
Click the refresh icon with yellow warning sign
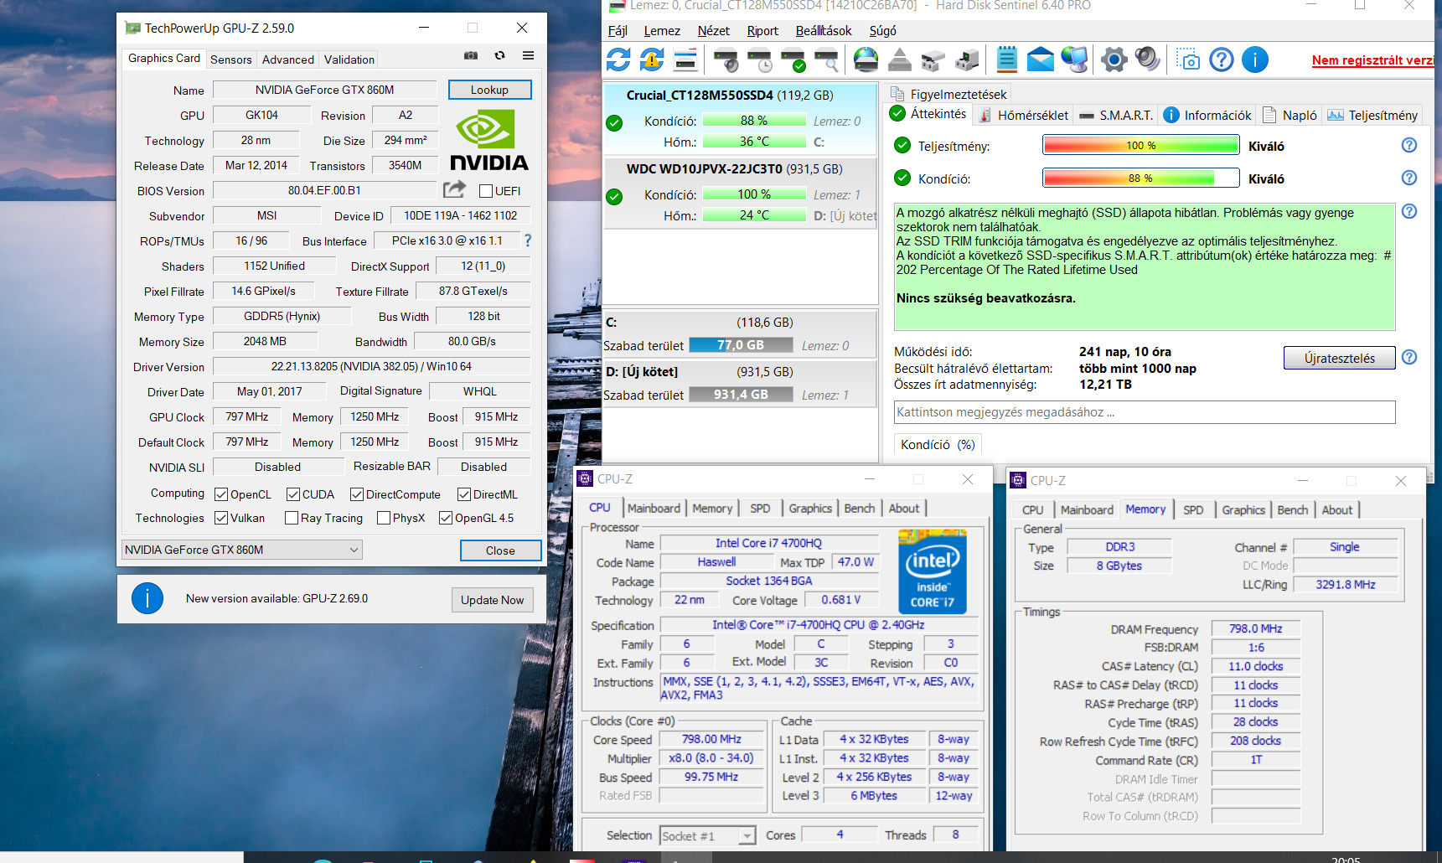tap(652, 60)
